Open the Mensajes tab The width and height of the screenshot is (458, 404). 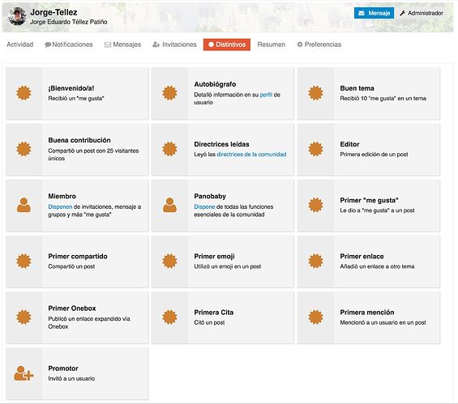point(122,45)
